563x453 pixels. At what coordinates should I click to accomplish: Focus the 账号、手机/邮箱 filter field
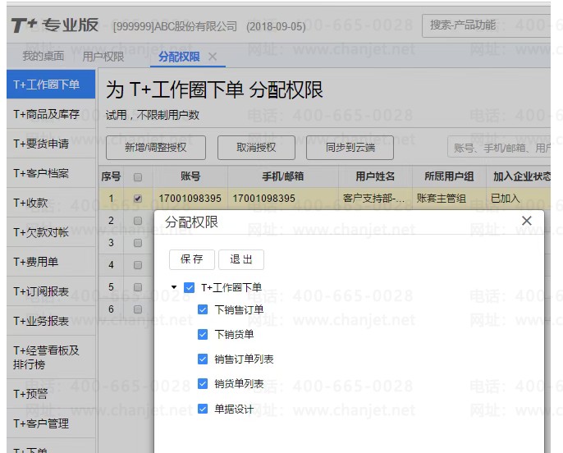[x=499, y=148]
